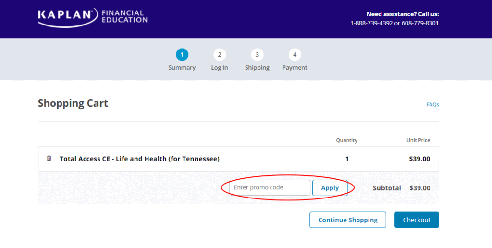Switch to the Log In step label
The height and width of the screenshot is (248, 492).
[220, 68]
